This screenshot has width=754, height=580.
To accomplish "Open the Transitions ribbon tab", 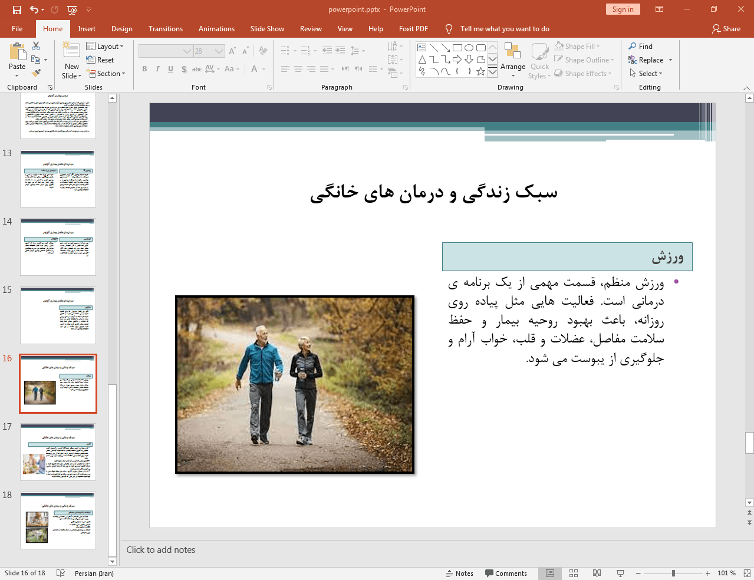I will 166,28.
